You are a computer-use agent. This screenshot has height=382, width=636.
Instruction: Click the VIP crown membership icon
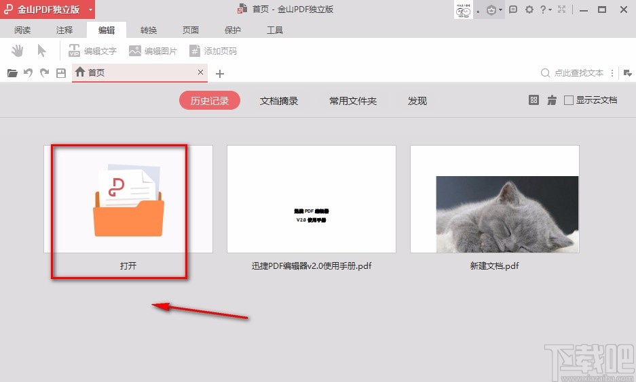pyautogui.click(x=491, y=10)
